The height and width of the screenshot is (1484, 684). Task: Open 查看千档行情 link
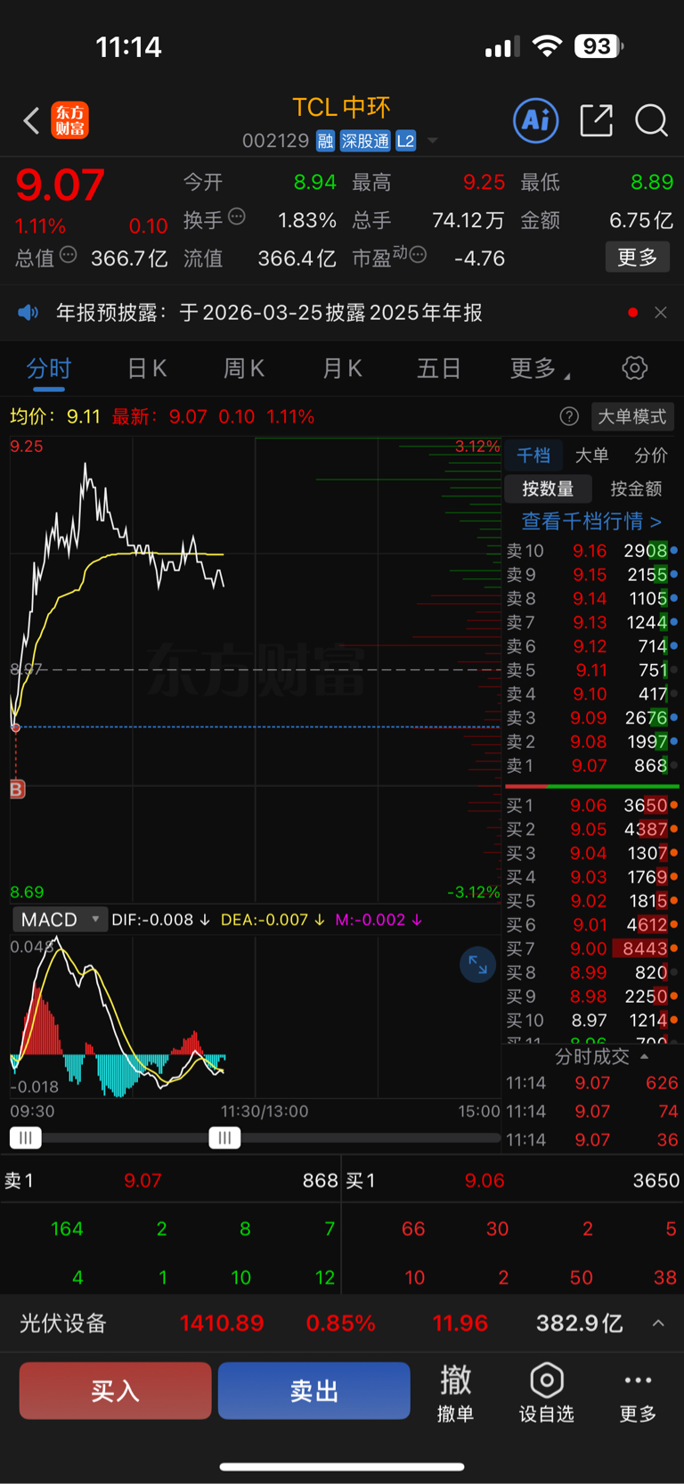tap(591, 521)
